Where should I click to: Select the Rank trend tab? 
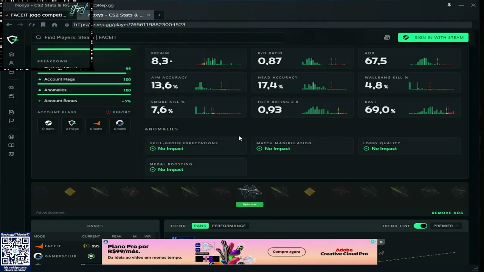tap(200, 226)
